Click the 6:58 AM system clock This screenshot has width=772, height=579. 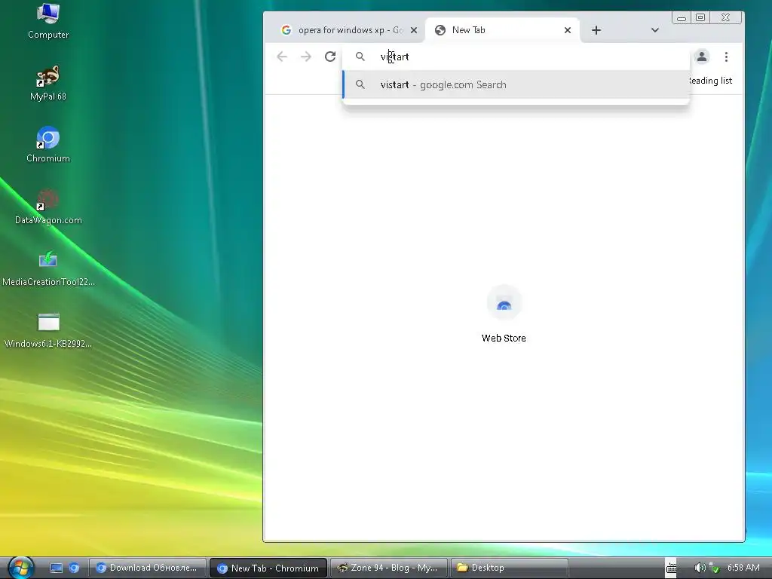tap(743, 567)
